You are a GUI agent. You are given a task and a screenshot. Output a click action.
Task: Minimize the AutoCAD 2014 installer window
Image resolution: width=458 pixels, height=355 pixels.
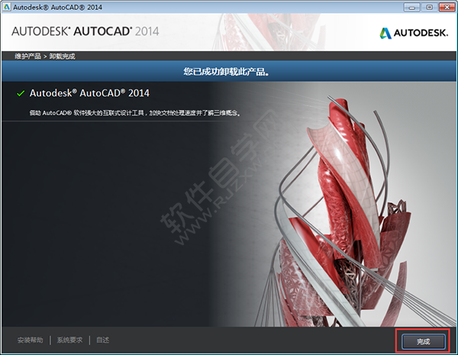(x=412, y=7)
